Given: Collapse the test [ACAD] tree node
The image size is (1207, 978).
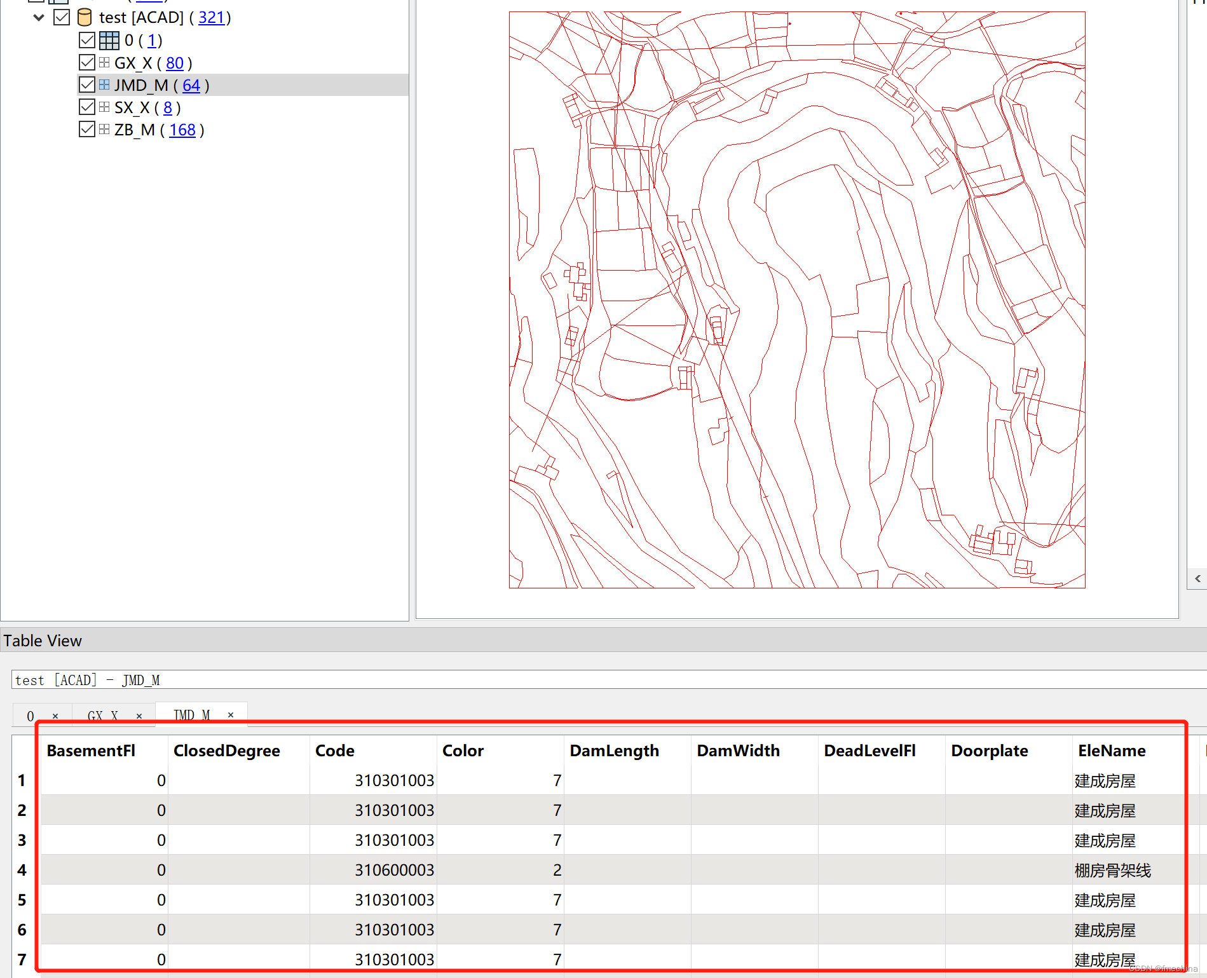Looking at the screenshot, I should (x=39, y=17).
